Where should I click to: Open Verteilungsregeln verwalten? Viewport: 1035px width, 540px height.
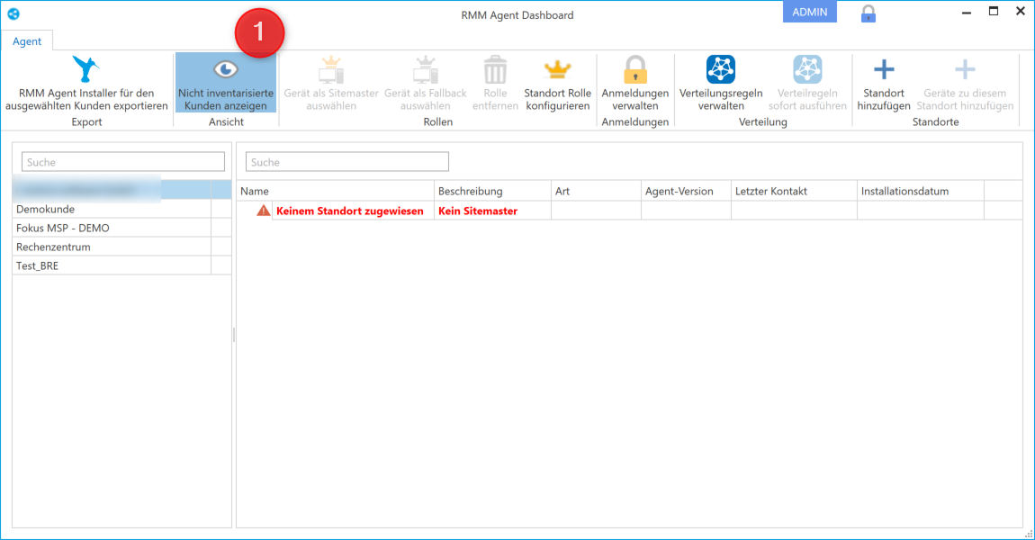coord(721,83)
